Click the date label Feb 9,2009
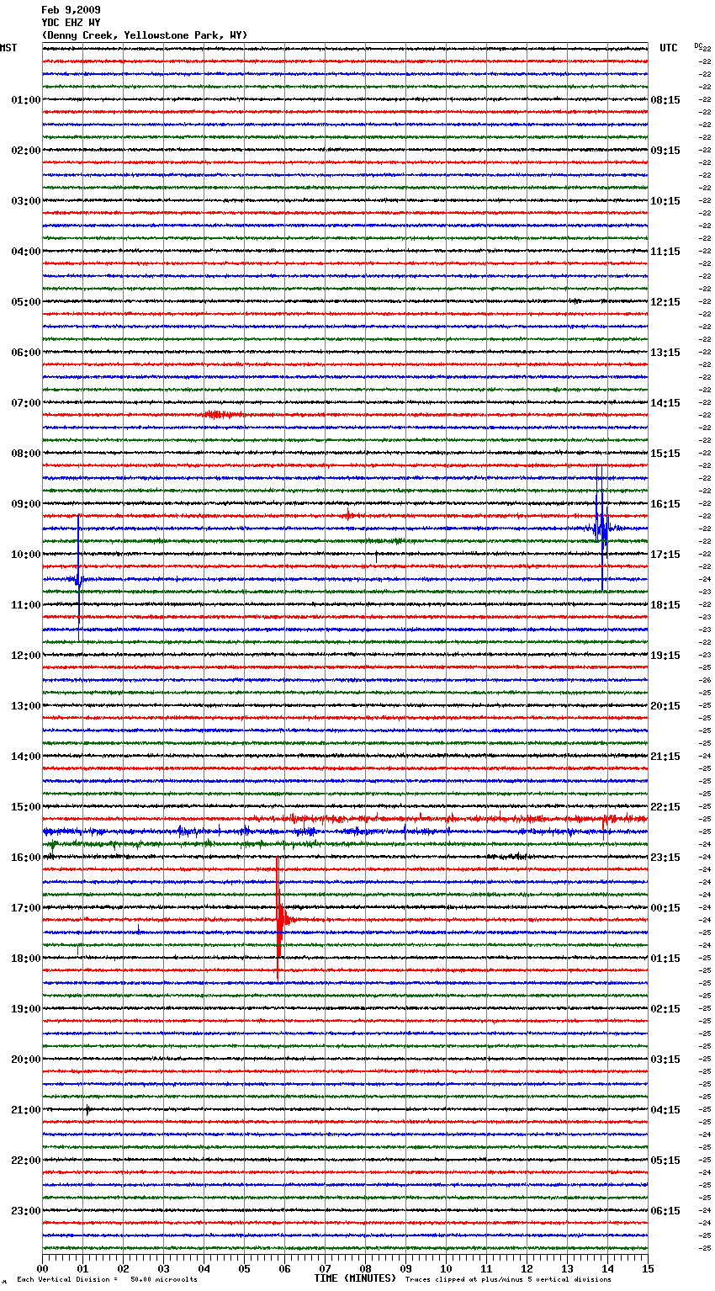The height and width of the screenshot is (1291, 715). pyautogui.click(x=71, y=10)
